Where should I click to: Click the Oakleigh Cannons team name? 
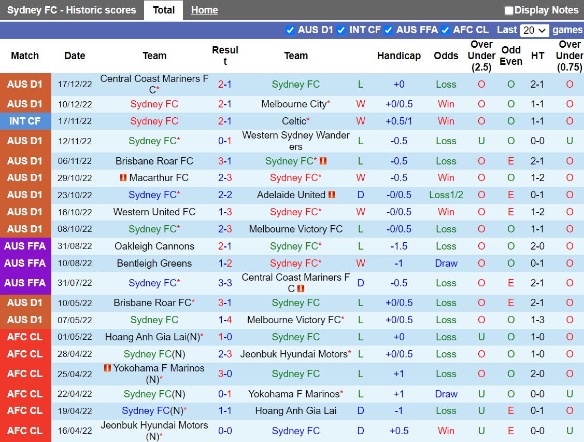[154, 246]
